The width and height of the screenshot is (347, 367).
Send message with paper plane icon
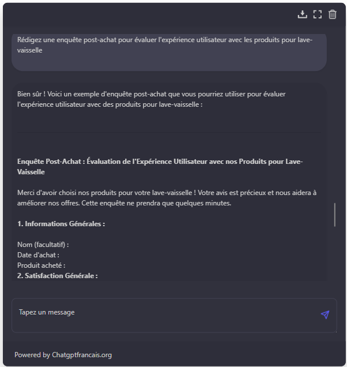click(325, 314)
